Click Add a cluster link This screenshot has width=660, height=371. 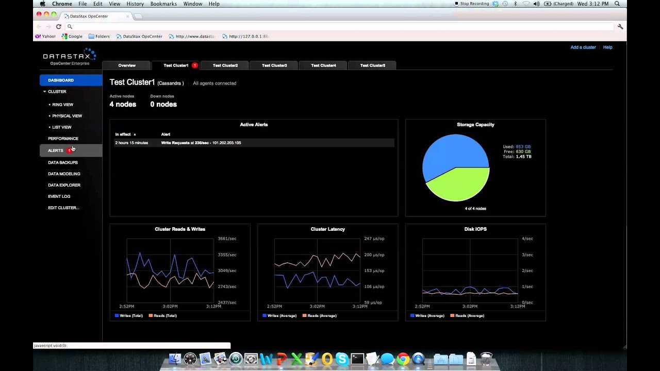pos(583,47)
